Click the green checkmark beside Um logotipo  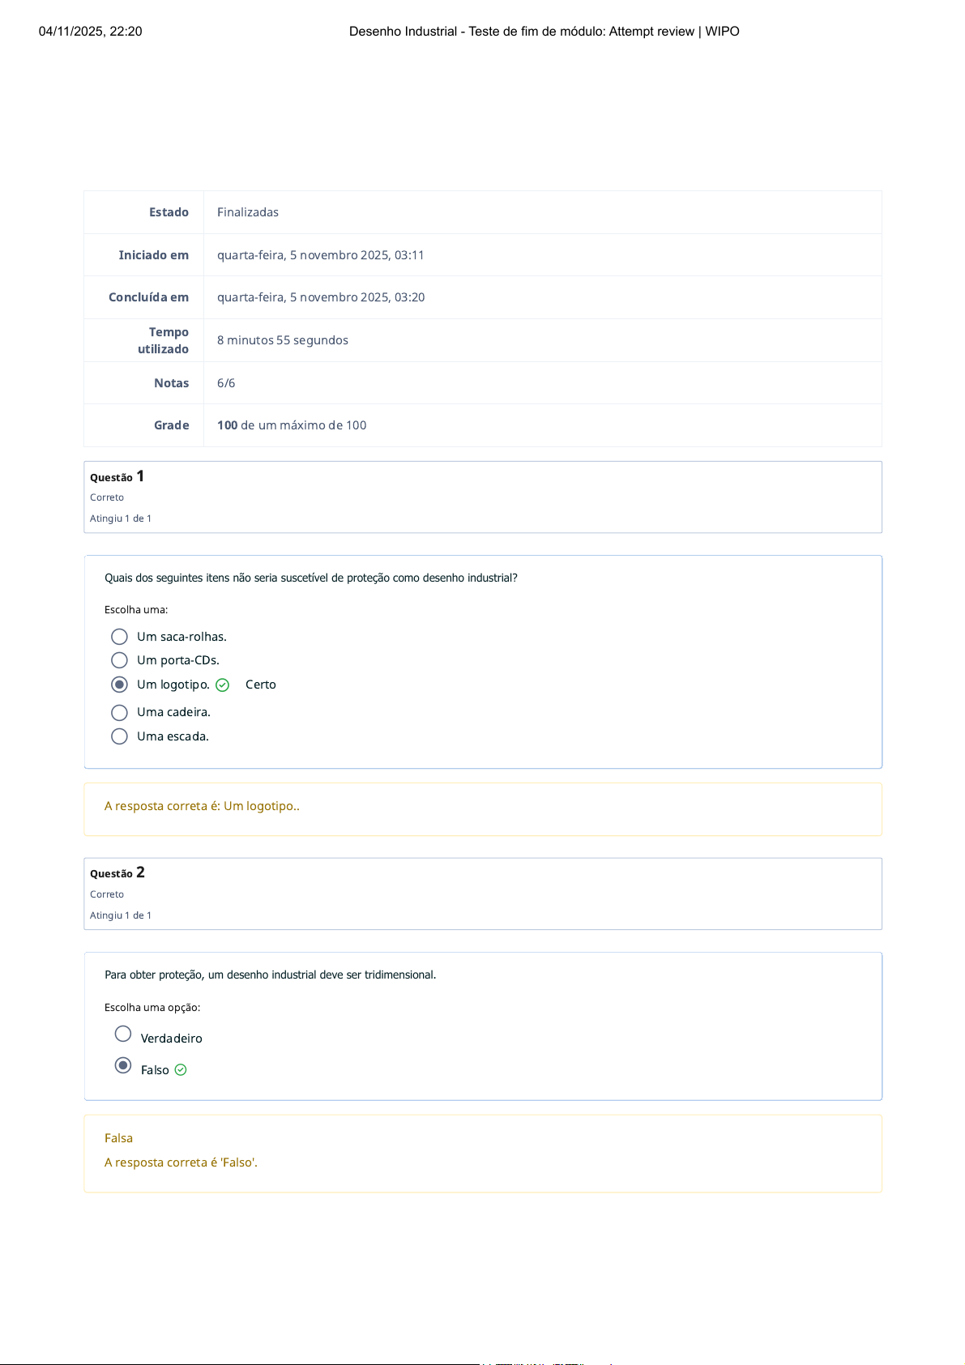(223, 685)
